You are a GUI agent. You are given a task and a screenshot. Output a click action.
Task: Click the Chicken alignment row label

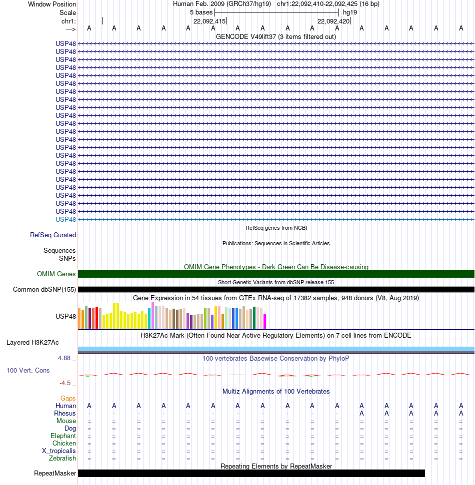coord(64,443)
